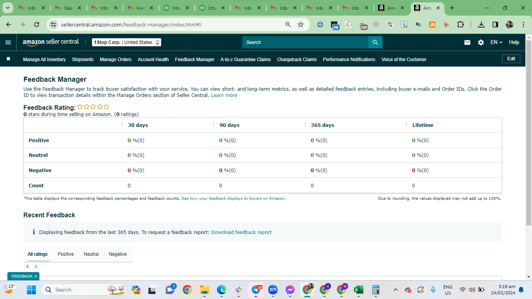Expand the EN language dropdown

(497, 42)
